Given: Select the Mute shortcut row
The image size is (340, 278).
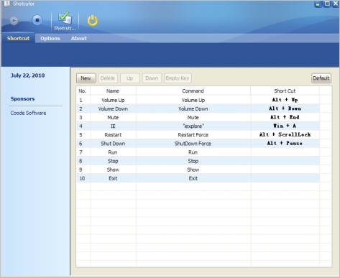Looking at the screenshot, I should click(x=198, y=117).
